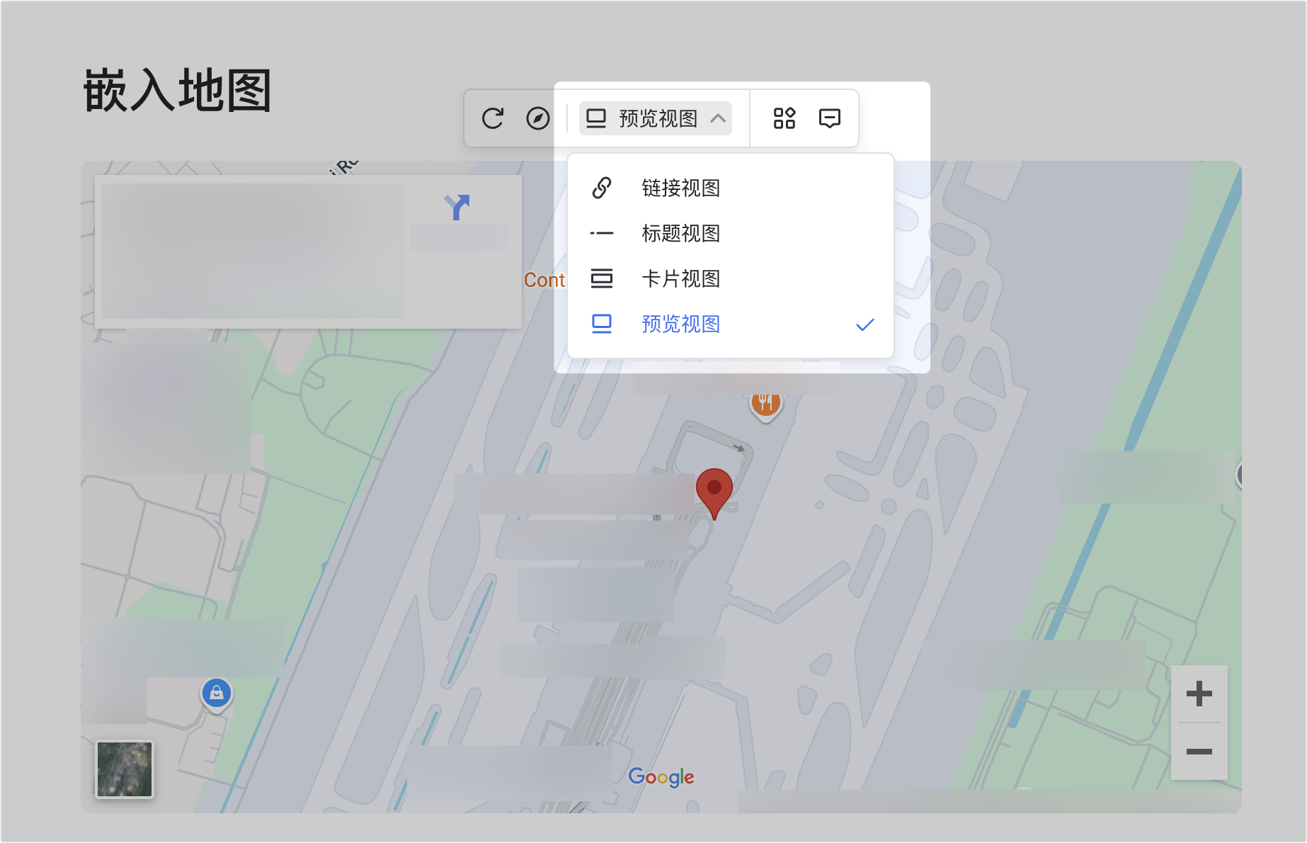Click the feedback speech bubble icon
Image resolution: width=1307 pixels, height=843 pixels.
pyautogui.click(x=828, y=118)
